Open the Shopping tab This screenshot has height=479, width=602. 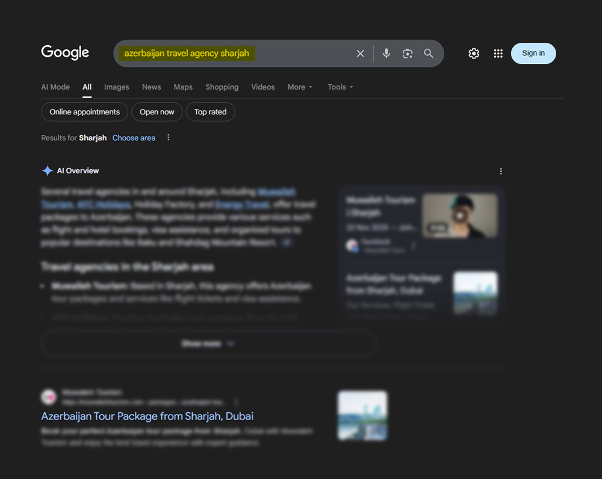(x=222, y=87)
